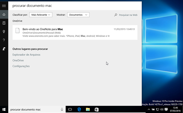
Task: Click the document file icon in result
Action: (x=17, y=31)
